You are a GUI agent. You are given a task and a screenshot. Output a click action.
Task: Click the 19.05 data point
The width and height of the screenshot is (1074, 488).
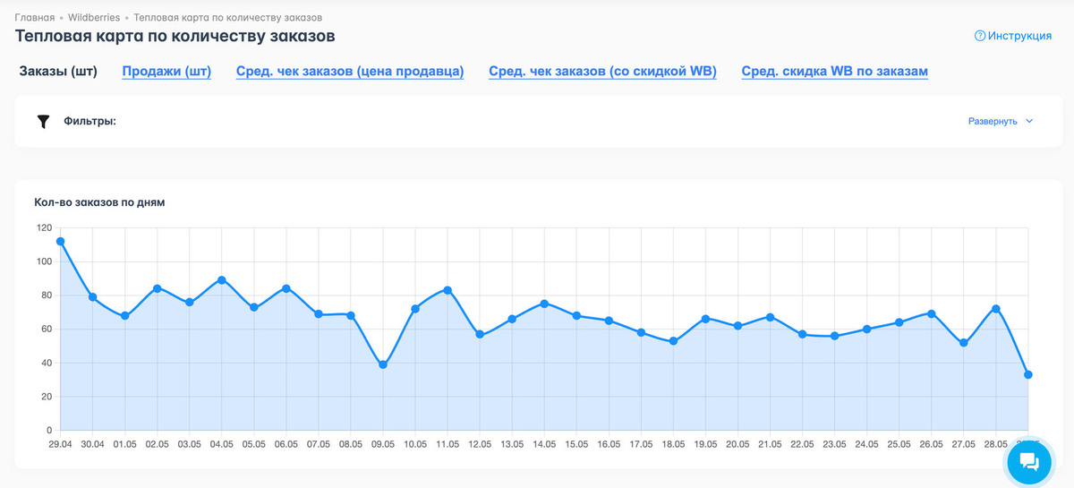705,319
